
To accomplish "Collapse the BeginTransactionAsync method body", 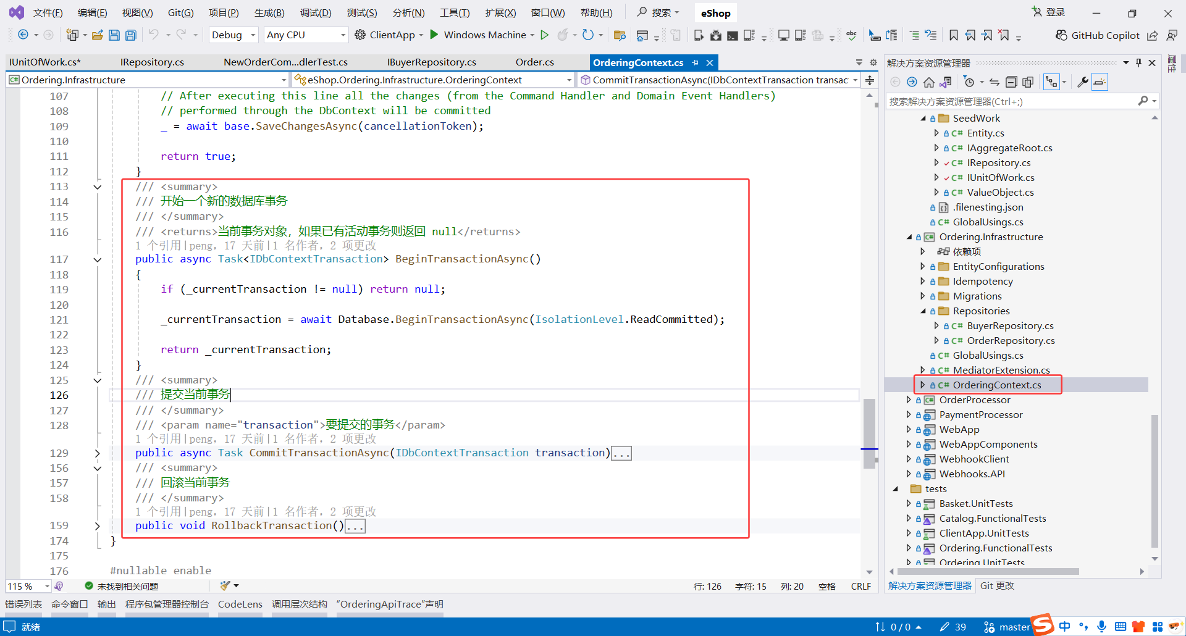I will (x=97, y=259).
